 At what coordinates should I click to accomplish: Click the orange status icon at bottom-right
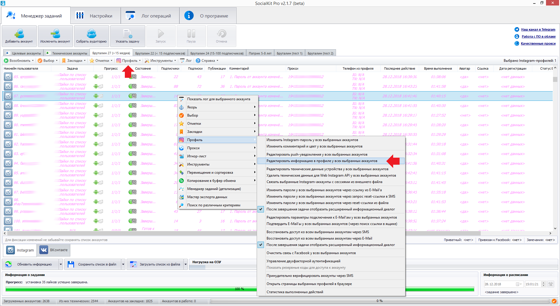554,301
